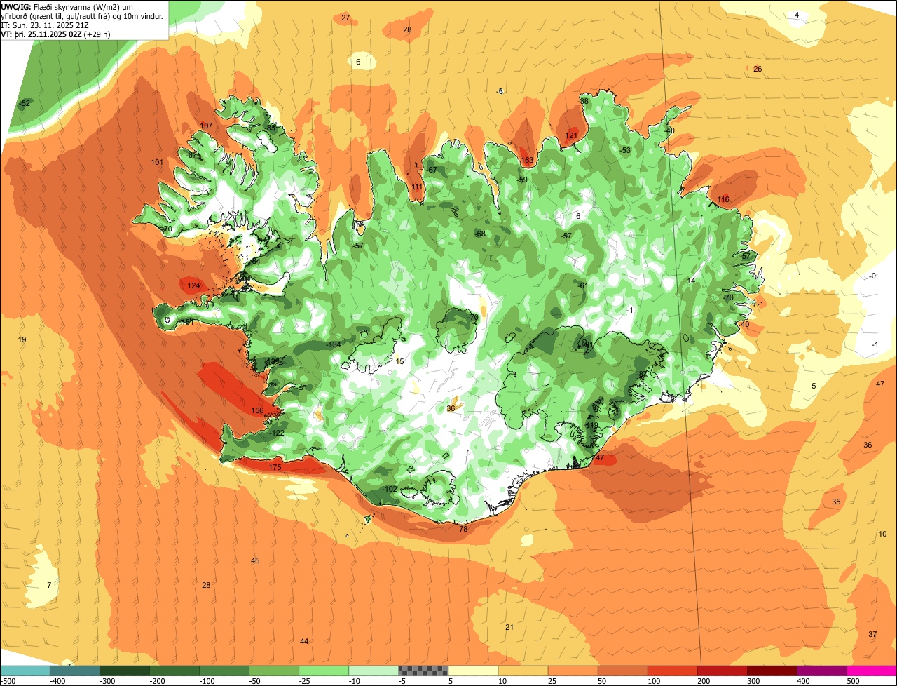Click the value 14 in eastern Iceland
The height and width of the screenshot is (686, 897).
click(692, 281)
